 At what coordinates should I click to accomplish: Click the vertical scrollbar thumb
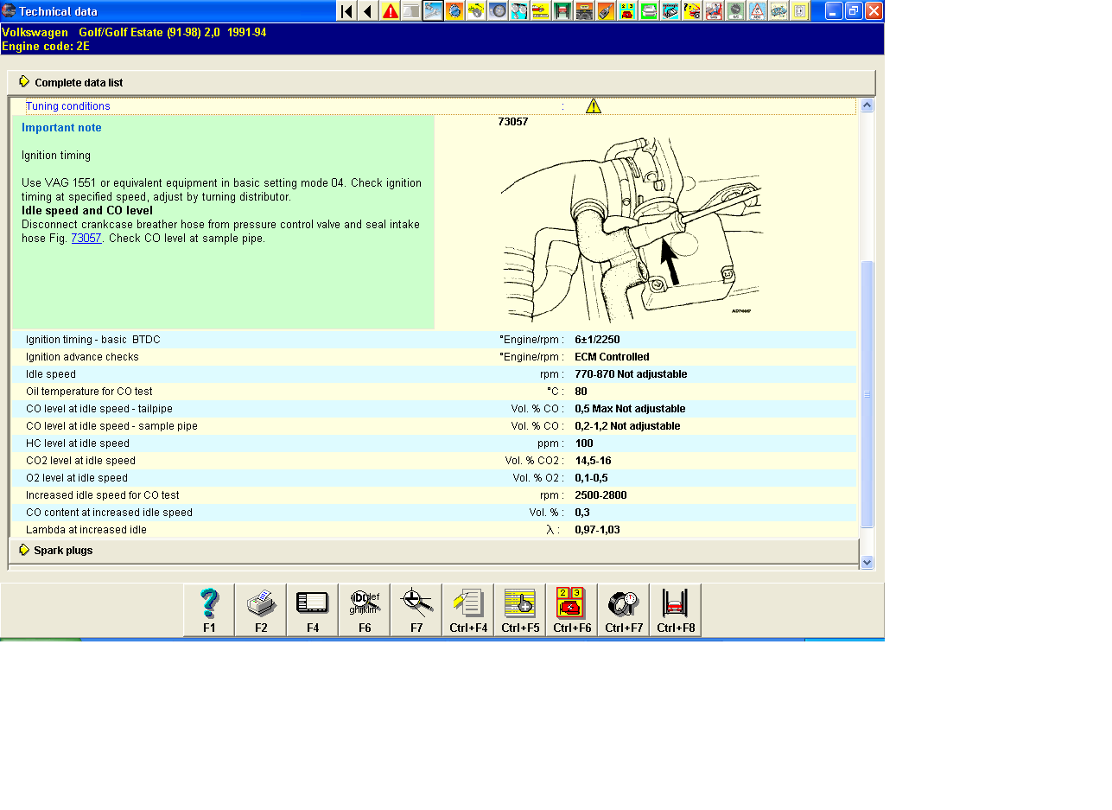pyautogui.click(x=867, y=393)
